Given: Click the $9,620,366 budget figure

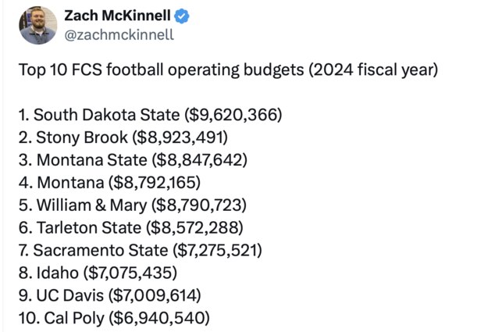Looking at the screenshot, I should (x=233, y=115).
